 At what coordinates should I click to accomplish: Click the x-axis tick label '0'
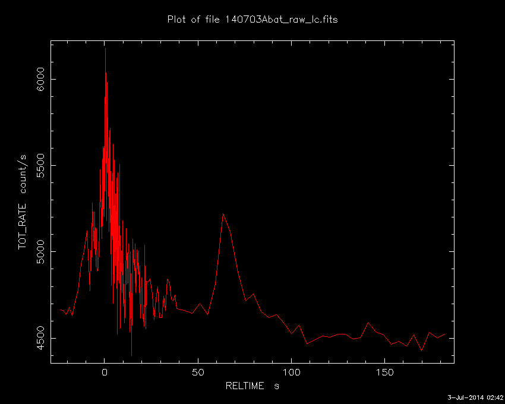(105, 373)
